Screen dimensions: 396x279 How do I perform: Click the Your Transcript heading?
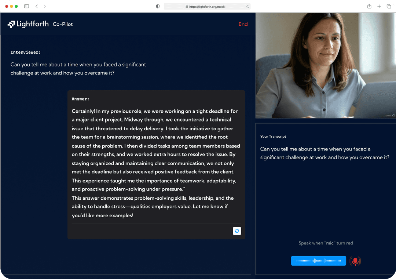pos(273,137)
